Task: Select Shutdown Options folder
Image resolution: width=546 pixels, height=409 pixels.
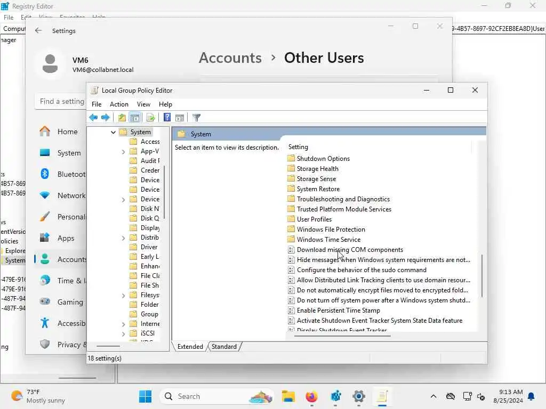Action: pyautogui.click(x=319, y=159)
